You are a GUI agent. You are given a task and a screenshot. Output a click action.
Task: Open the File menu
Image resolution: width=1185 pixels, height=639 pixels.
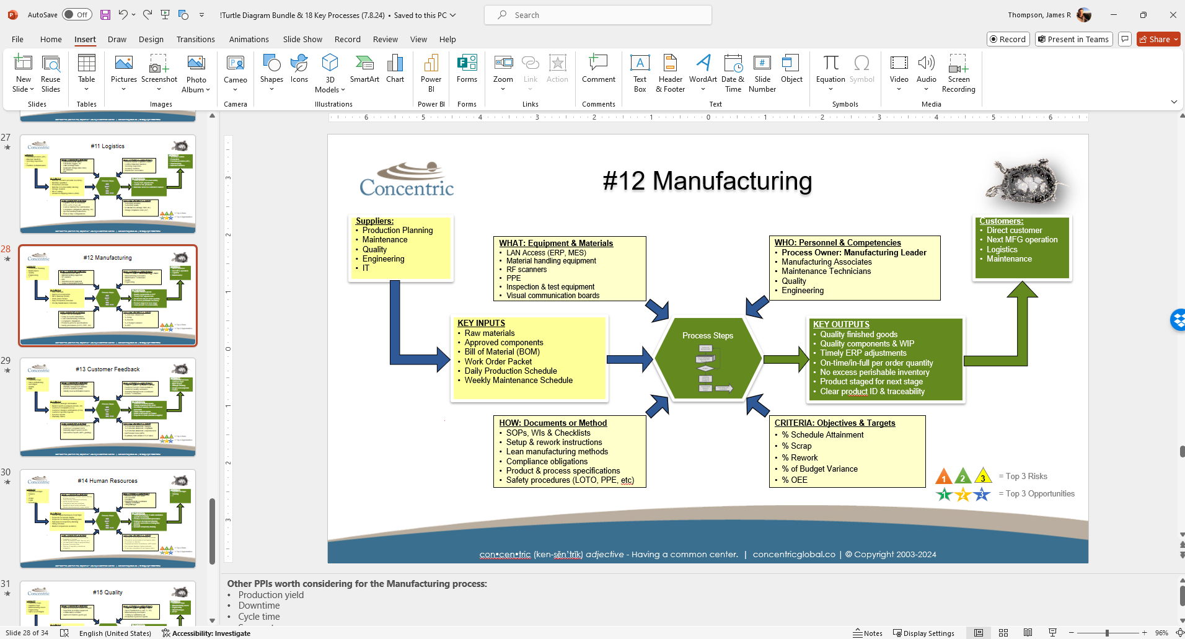pyautogui.click(x=17, y=39)
